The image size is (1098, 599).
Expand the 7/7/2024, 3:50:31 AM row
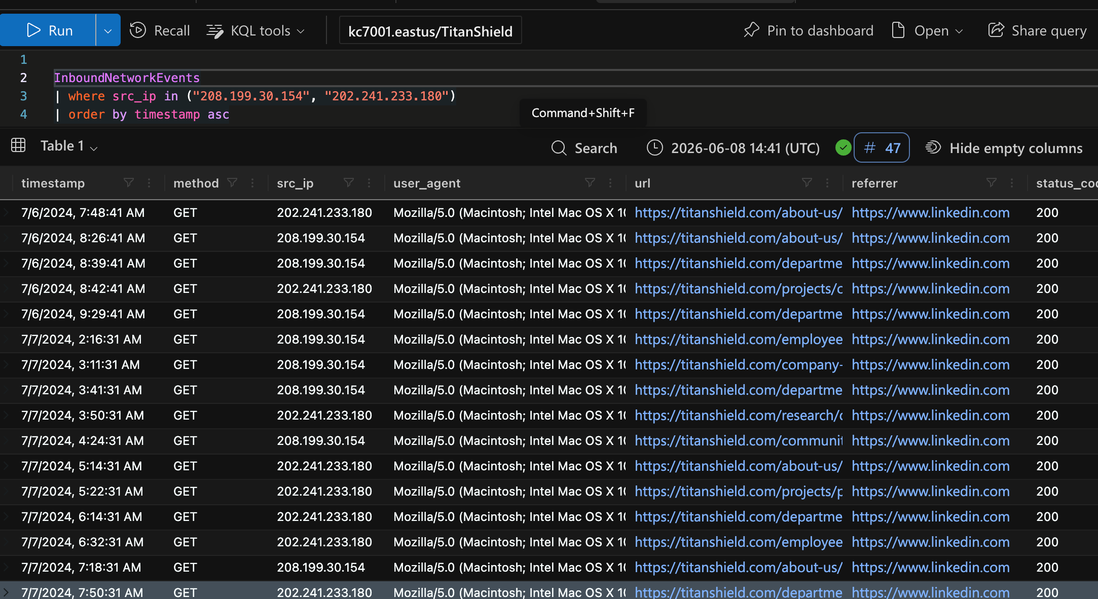[x=6, y=415]
